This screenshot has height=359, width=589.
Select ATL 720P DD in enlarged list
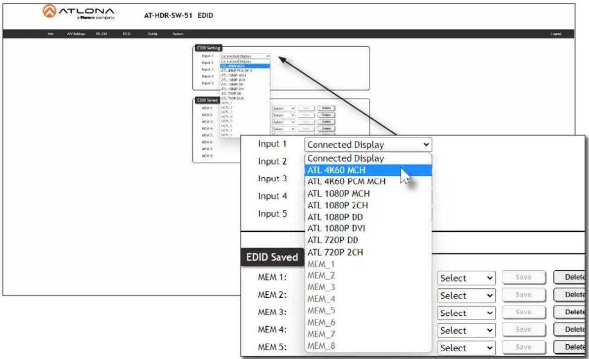(368, 241)
